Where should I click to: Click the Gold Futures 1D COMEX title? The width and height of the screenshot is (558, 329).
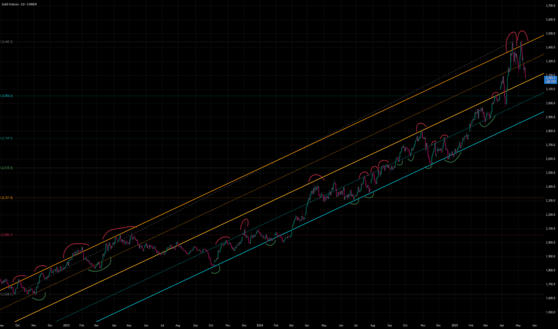(x=19, y=4)
